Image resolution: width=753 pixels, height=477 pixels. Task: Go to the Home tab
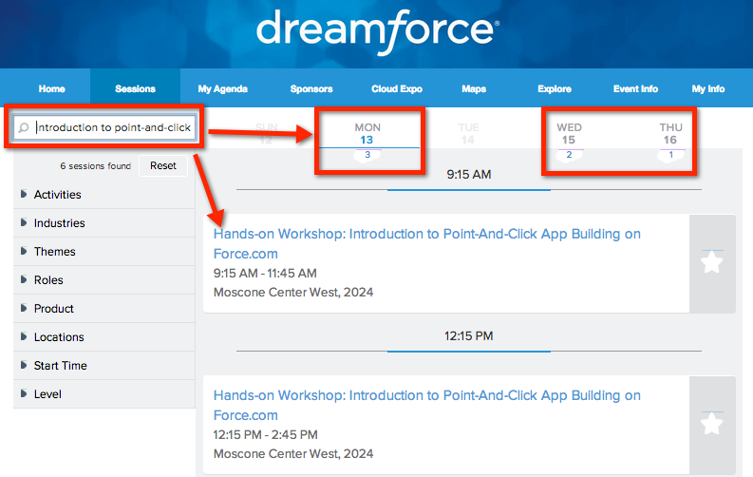coord(52,89)
